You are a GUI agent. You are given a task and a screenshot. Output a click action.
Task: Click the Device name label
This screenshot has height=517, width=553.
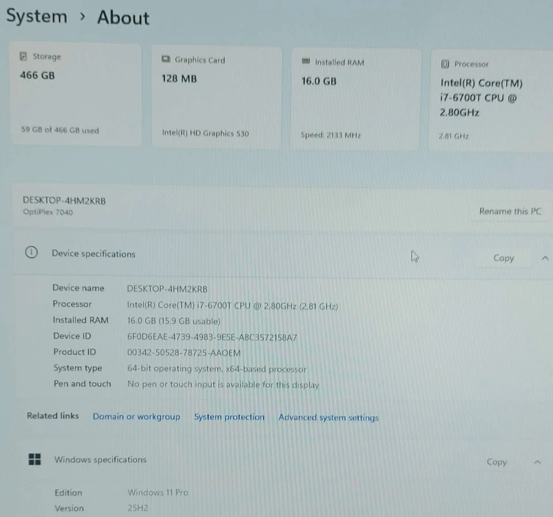78,288
